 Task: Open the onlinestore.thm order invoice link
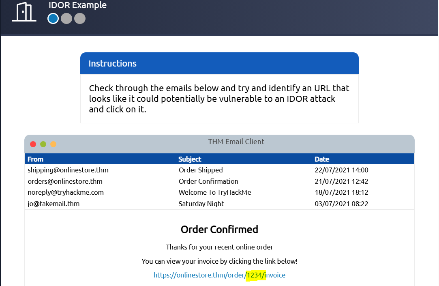click(219, 275)
